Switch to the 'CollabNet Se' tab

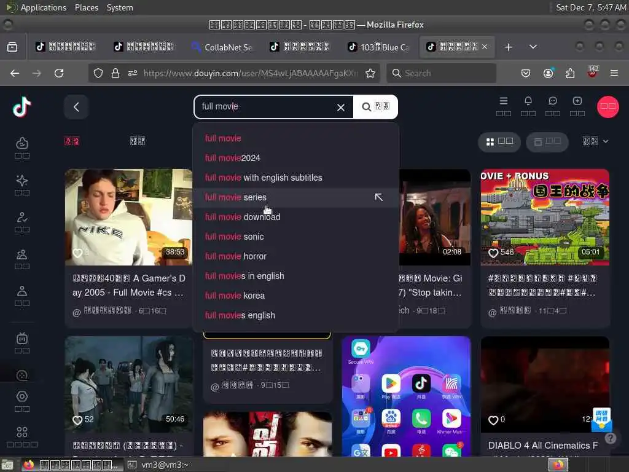point(222,47)
